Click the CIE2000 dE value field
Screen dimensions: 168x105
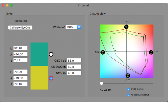[x=74, y=67]
